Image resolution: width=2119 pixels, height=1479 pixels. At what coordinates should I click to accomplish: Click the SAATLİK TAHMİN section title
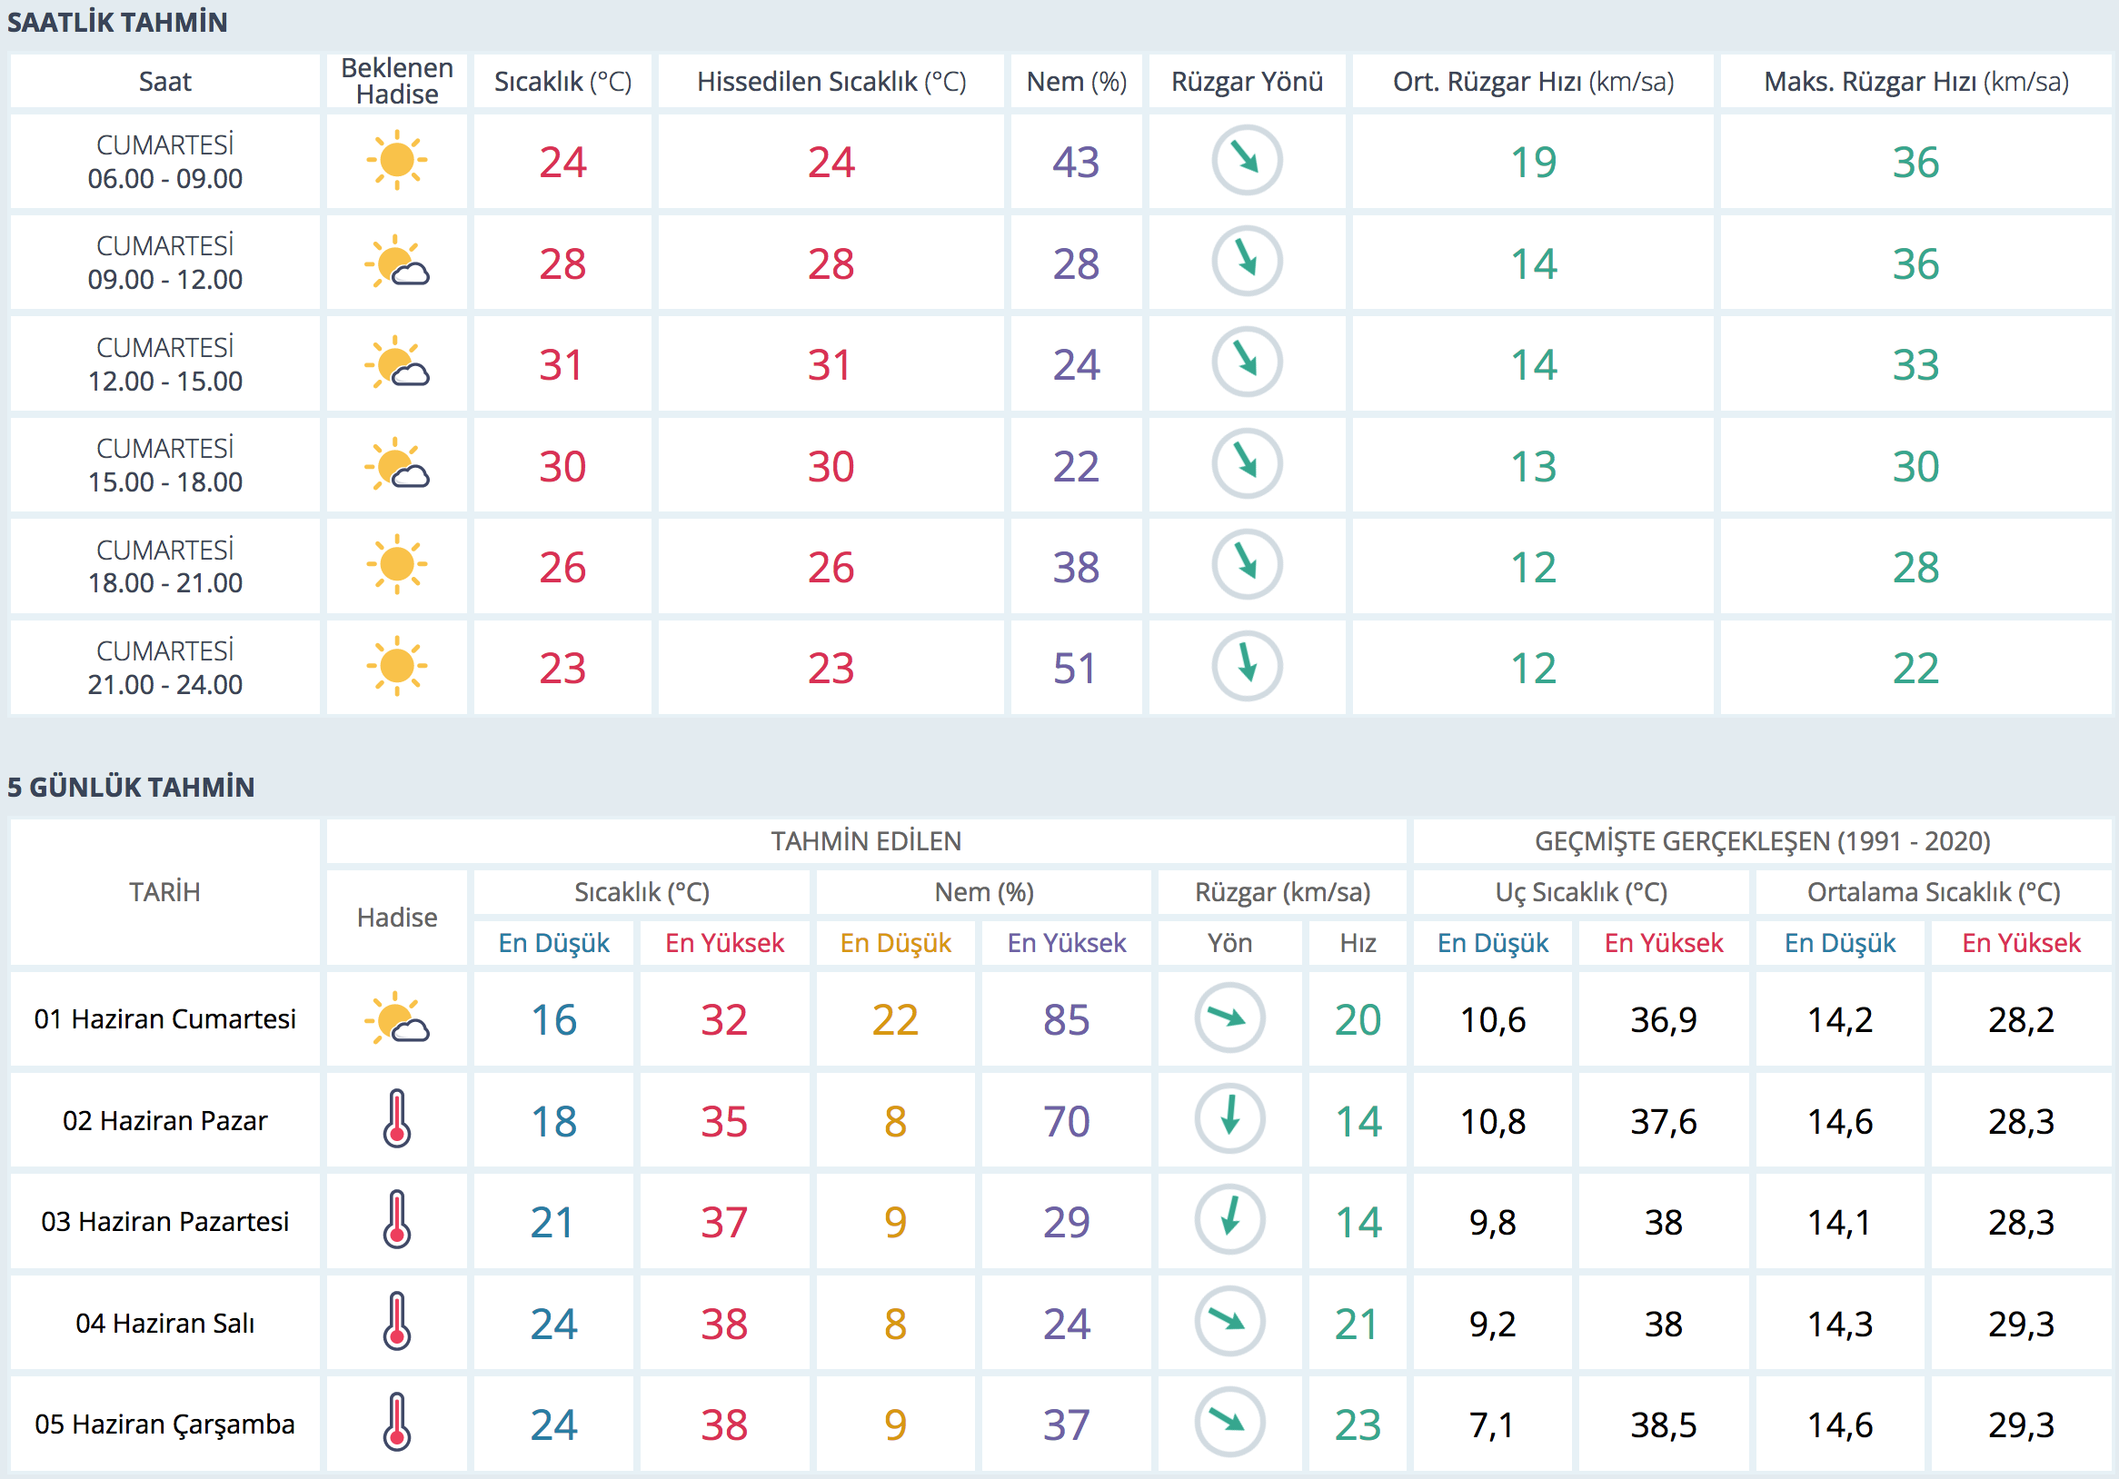pyautogui.click(x=117, y=22)
